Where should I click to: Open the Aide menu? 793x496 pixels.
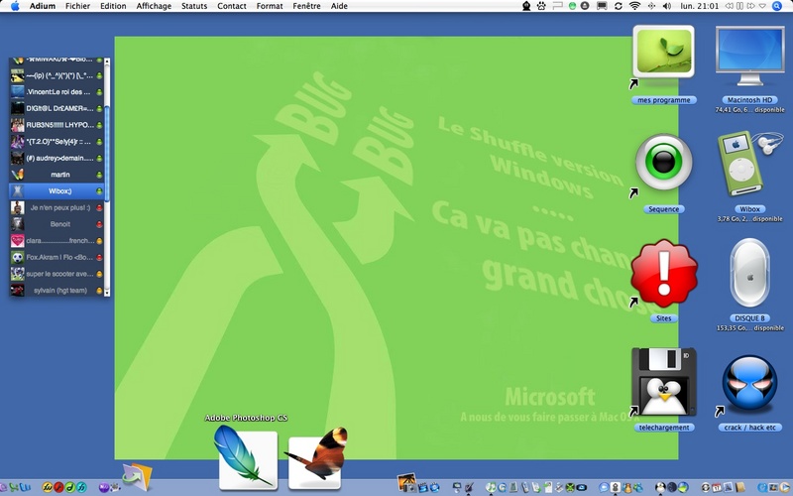(339, 6)
